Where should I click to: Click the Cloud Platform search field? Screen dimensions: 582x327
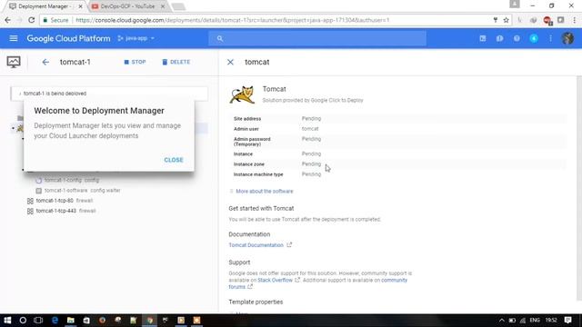click(x=317, y=38)
